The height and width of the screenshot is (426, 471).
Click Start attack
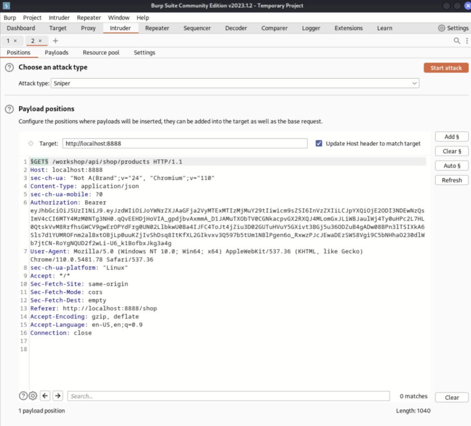tap(446, 67)
